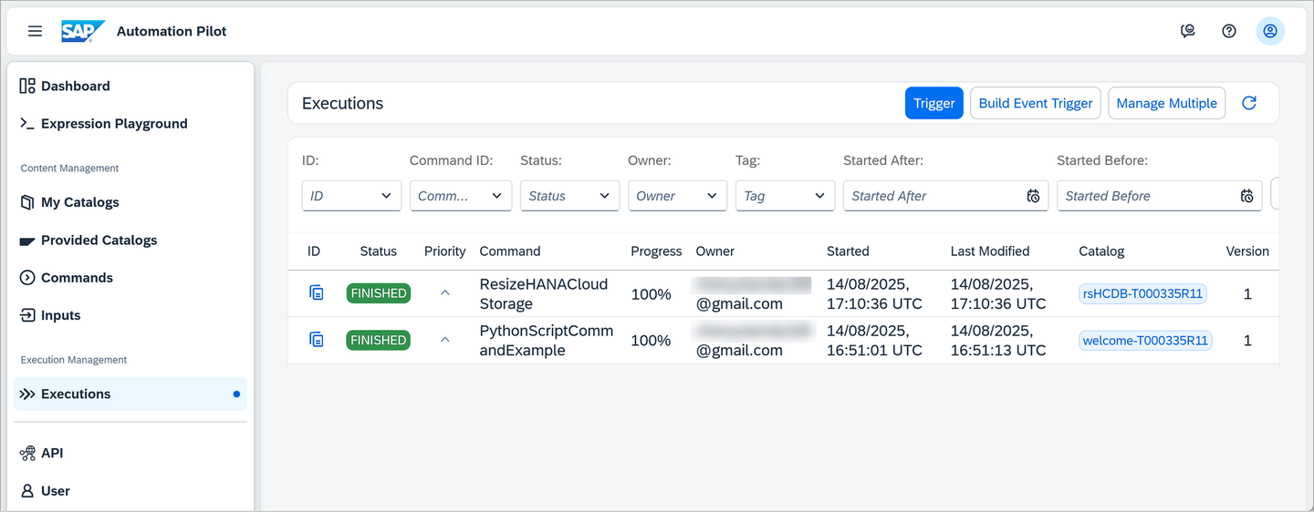The height and width of the screenshot is (512, 1314).
Task: Click started time 17:10:36 UTC cell
Action: pyautogui.click(x=874, y=293)
